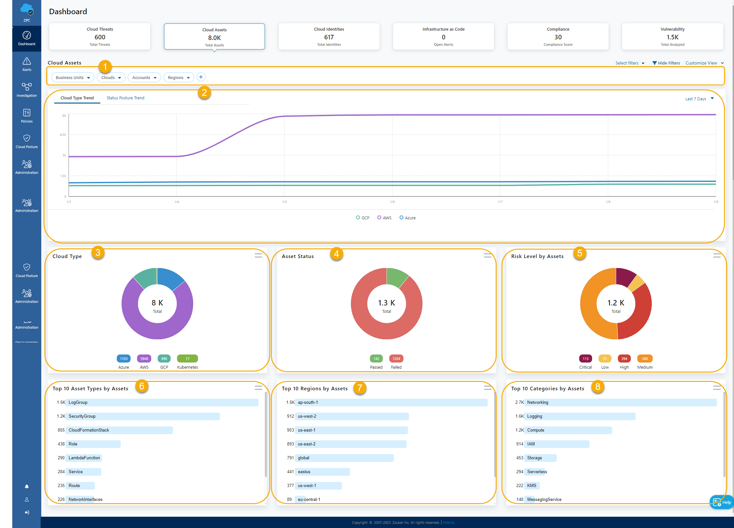Click the add filter plus icon
The image size is (734, 528).
(x=201, y=77)
